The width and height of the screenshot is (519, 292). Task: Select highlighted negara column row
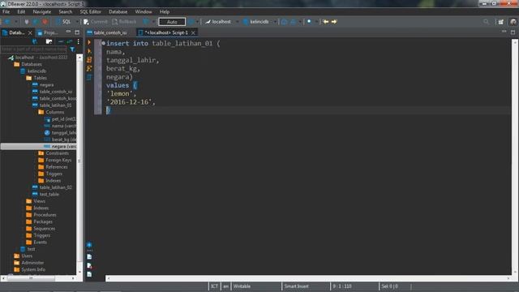[38, 146]
